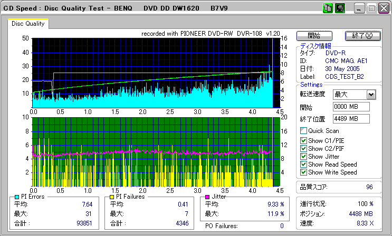
Task: Toggle Show Write Speed checkbox
Action: [303, 172]
